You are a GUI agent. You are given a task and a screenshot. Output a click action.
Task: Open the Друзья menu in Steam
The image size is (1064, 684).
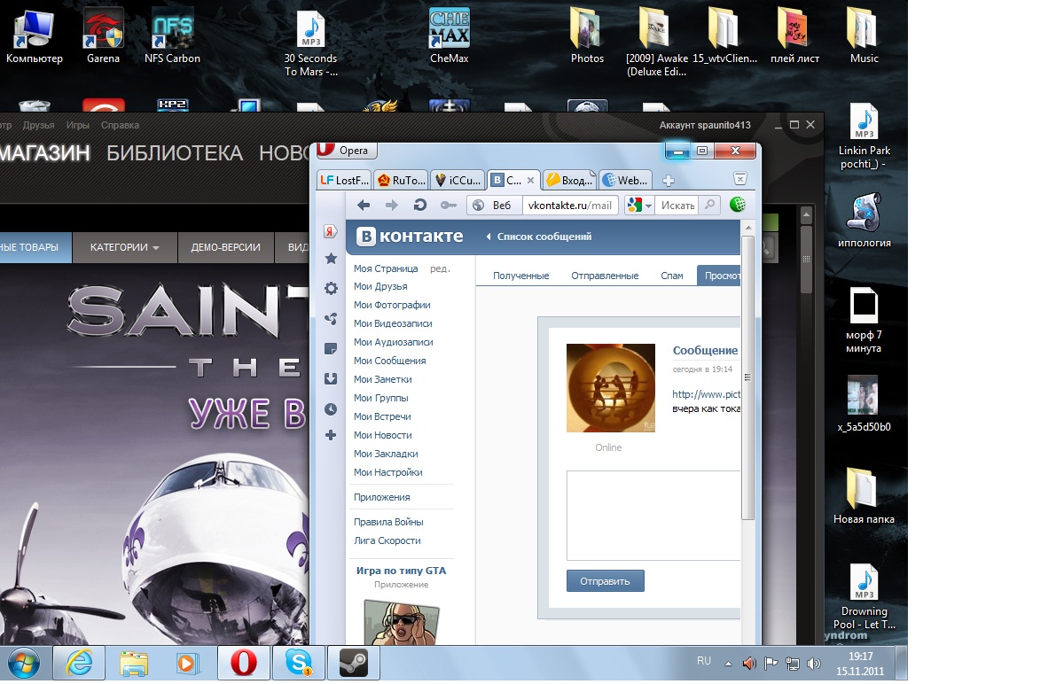[x=39, y=126]
